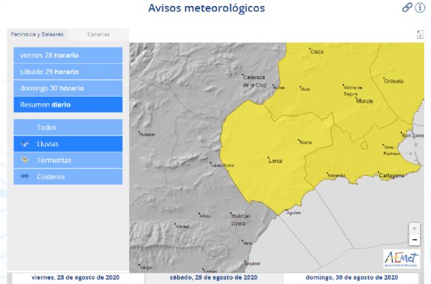This screenshot has height=284, width=431.
Task: Select the sábado, 29 de agosto date tab
Action: (213, 277)
